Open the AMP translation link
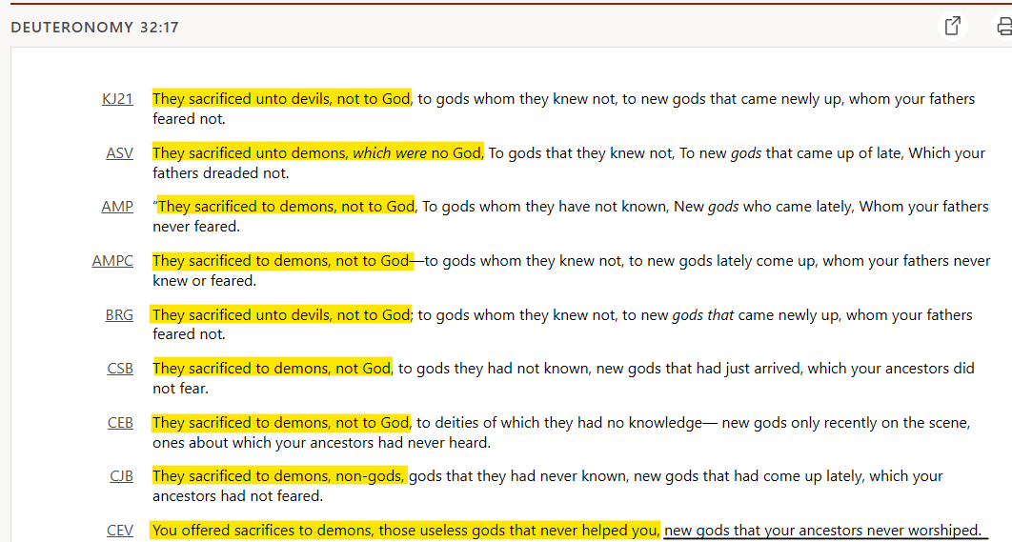This screenshot has height=542, width=1012. pyautogui.click(x=117, y=207)
